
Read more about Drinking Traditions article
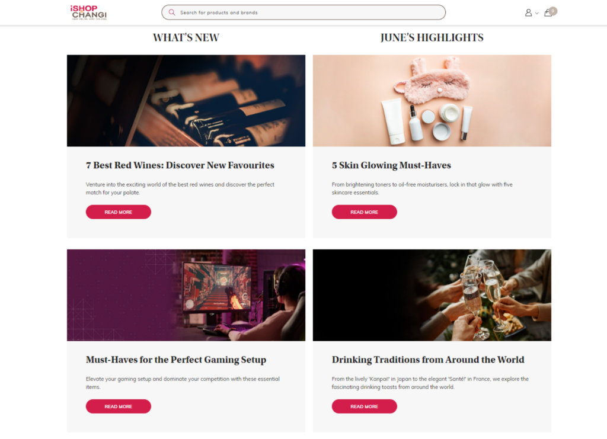365,406
